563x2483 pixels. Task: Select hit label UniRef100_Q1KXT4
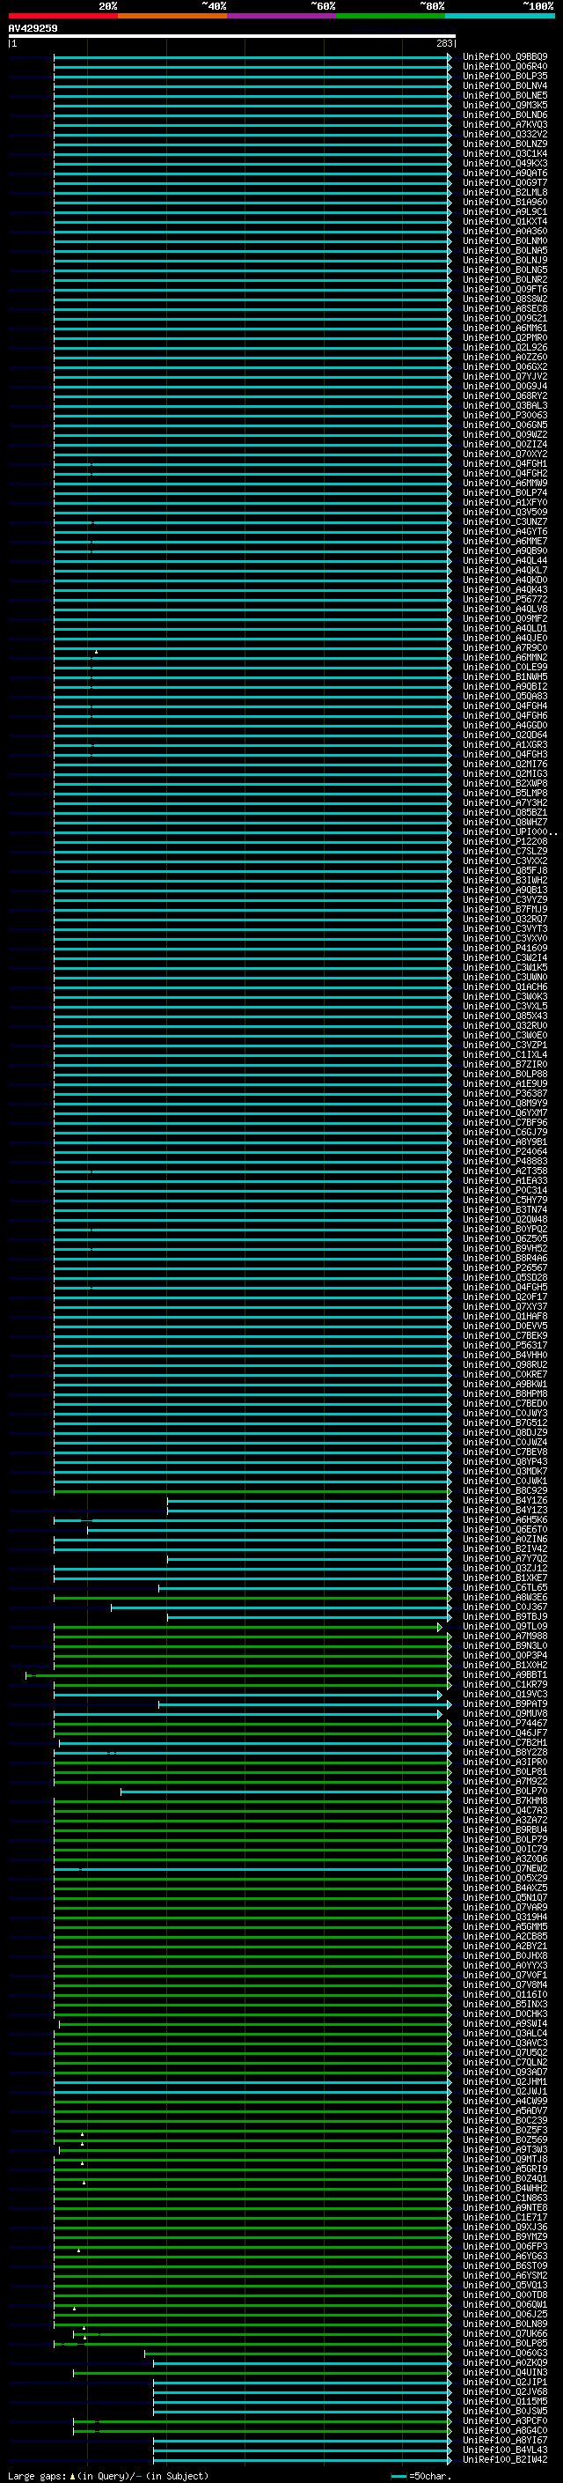pyautogui.click(x=504, y=222)
